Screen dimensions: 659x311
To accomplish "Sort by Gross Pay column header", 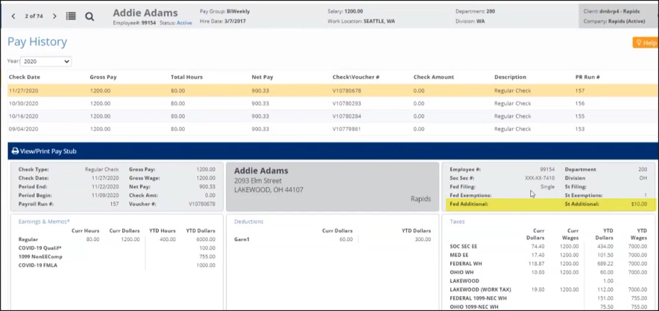I will [104, 77].
